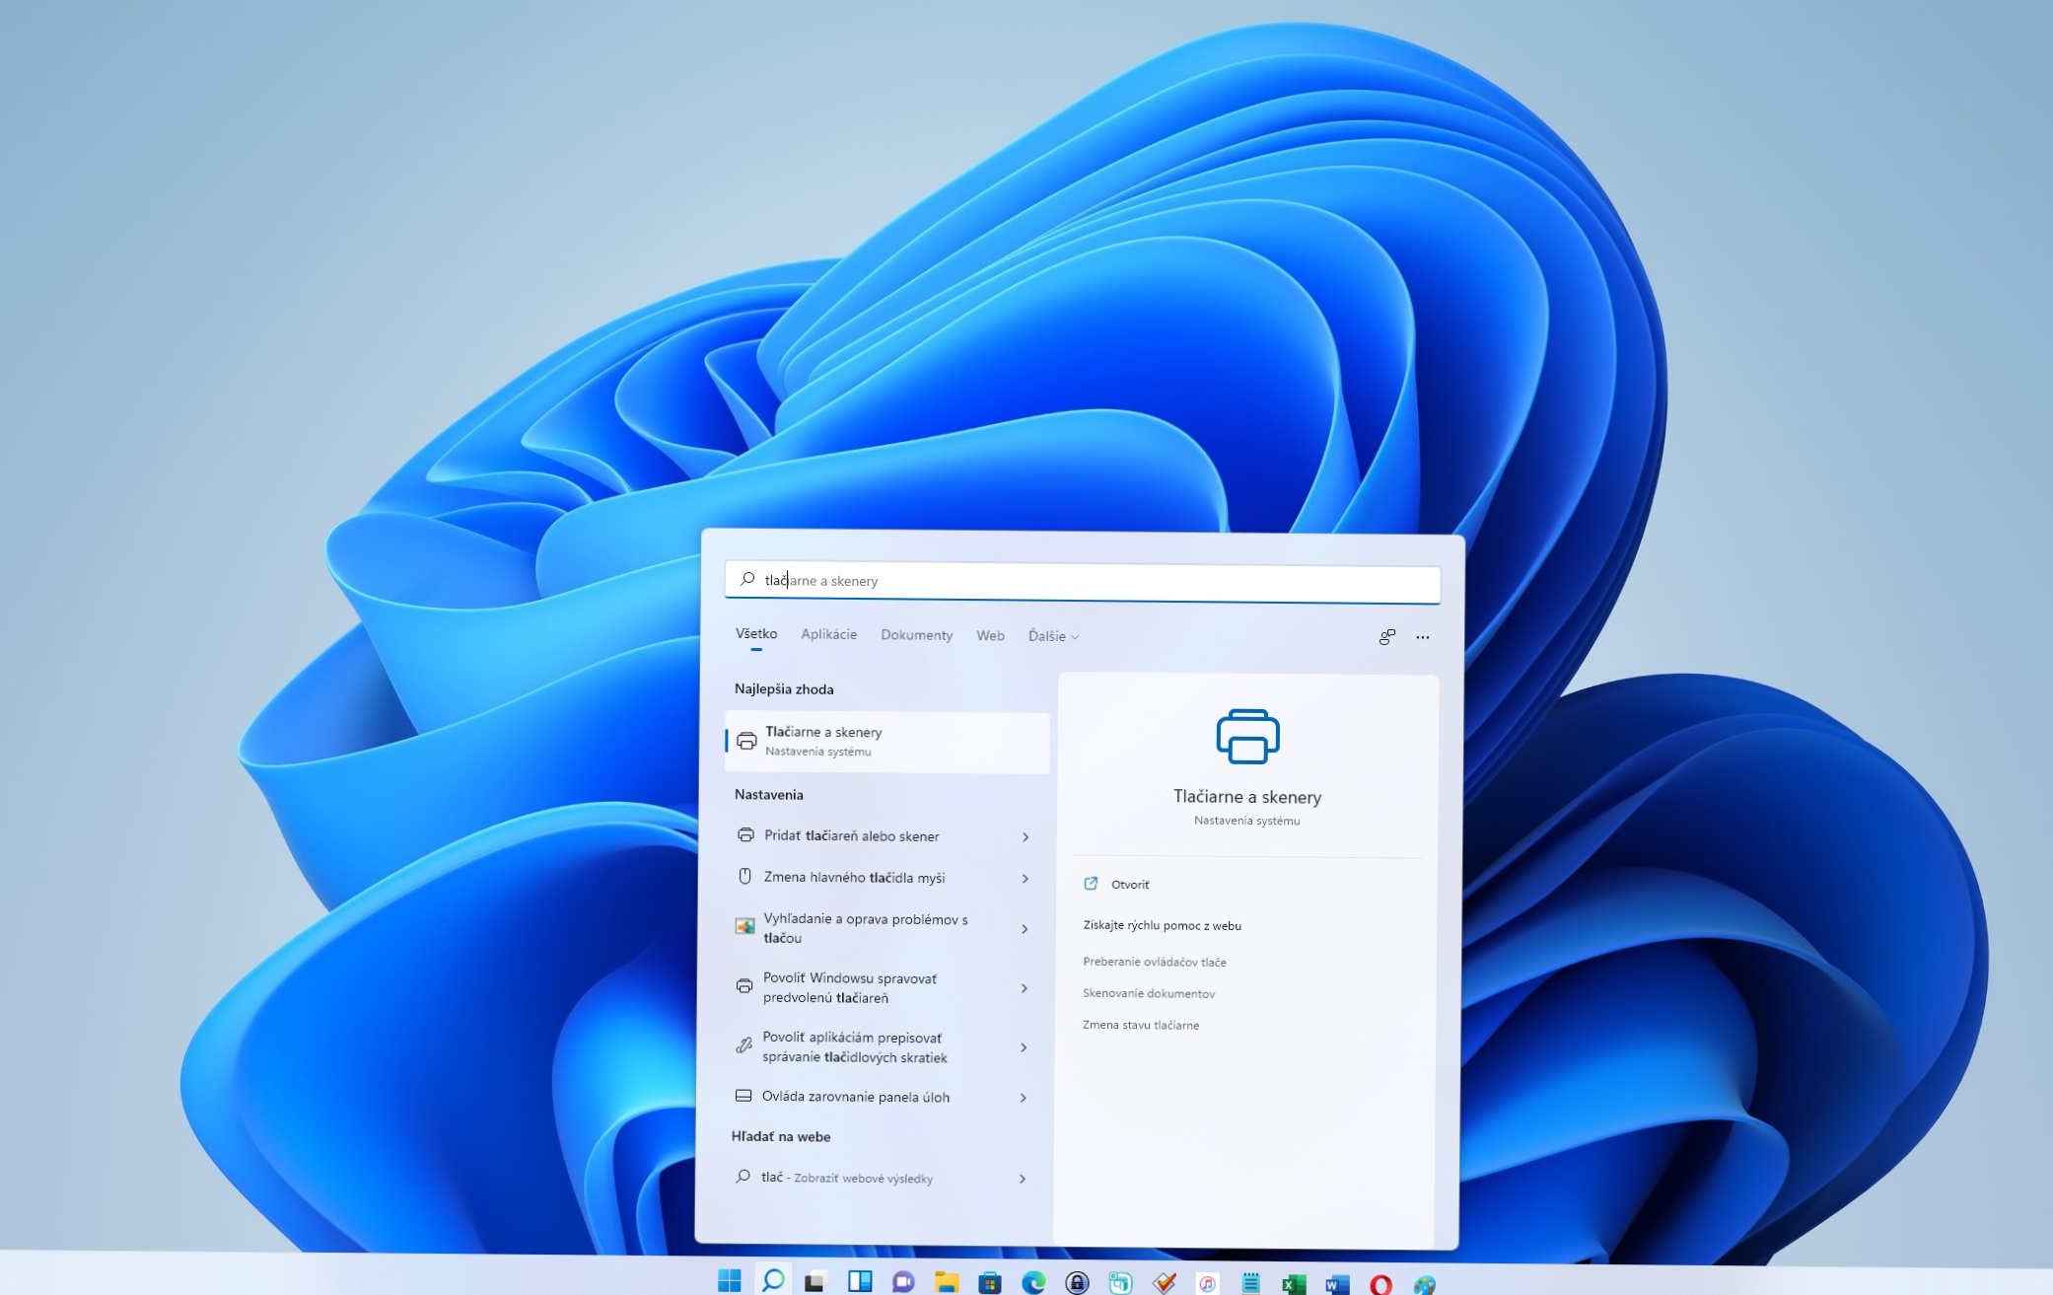This screenshot has height=1295, width=2053.
Task: Switch to the Všetko tab
Action: (756, 634)
